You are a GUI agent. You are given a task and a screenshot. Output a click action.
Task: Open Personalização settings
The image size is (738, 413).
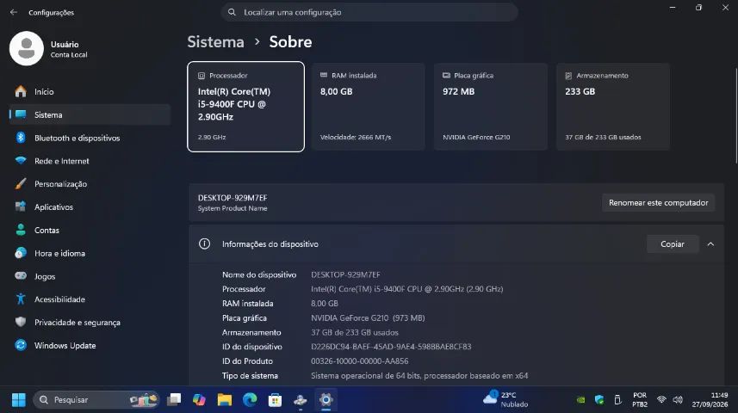90,184
